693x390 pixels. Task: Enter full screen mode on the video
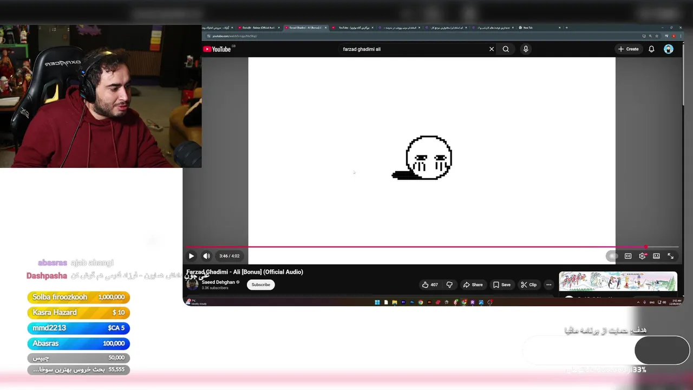pos(670,256)
